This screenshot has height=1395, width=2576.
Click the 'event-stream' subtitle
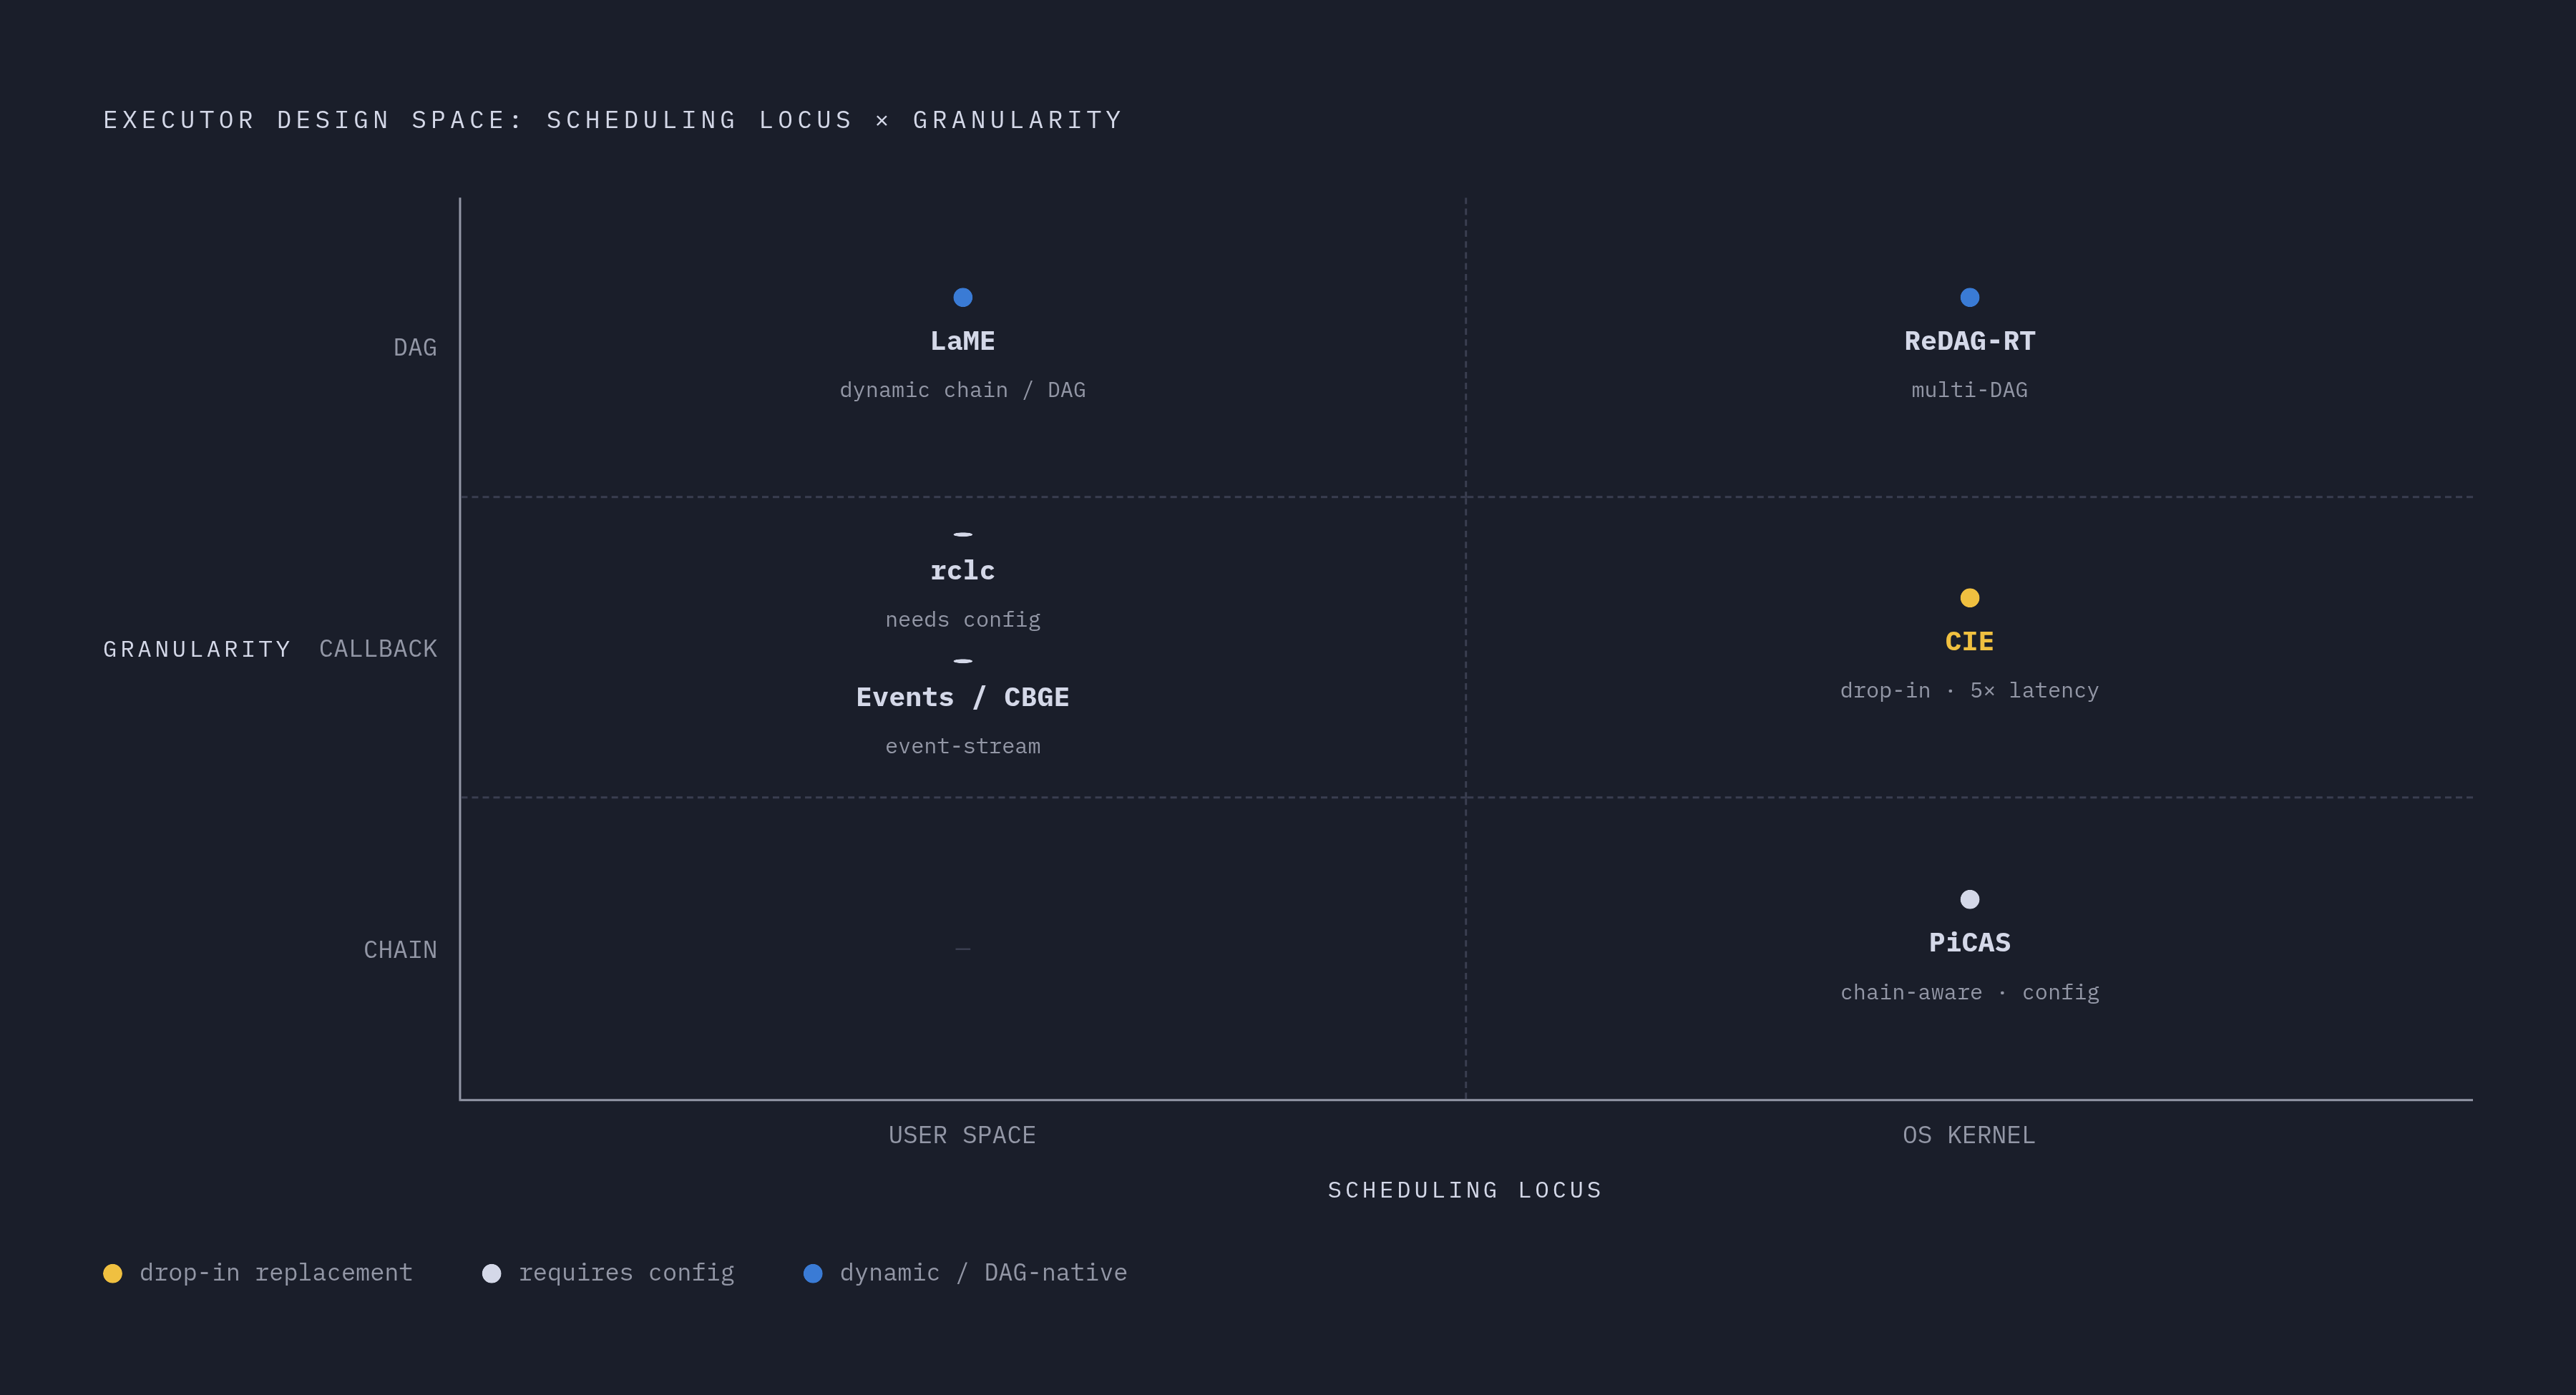pyautogui.click(x=963, y=746)
